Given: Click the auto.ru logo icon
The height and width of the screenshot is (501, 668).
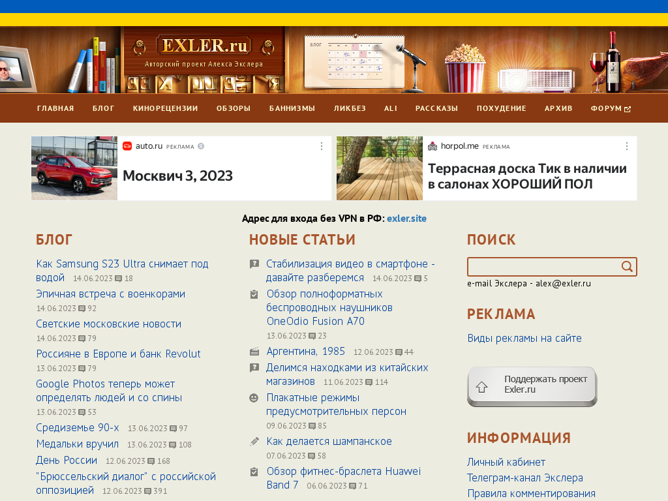Looking at the screenshot, I should [x=127, y=146].
